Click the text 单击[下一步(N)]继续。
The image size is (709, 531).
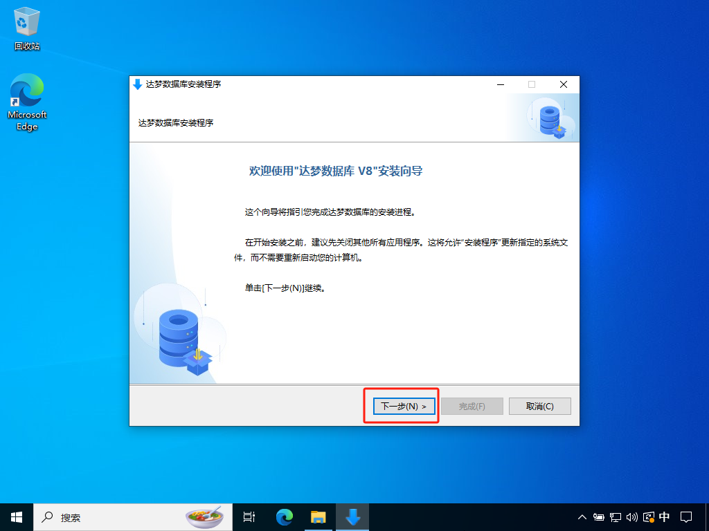(285, 288)
